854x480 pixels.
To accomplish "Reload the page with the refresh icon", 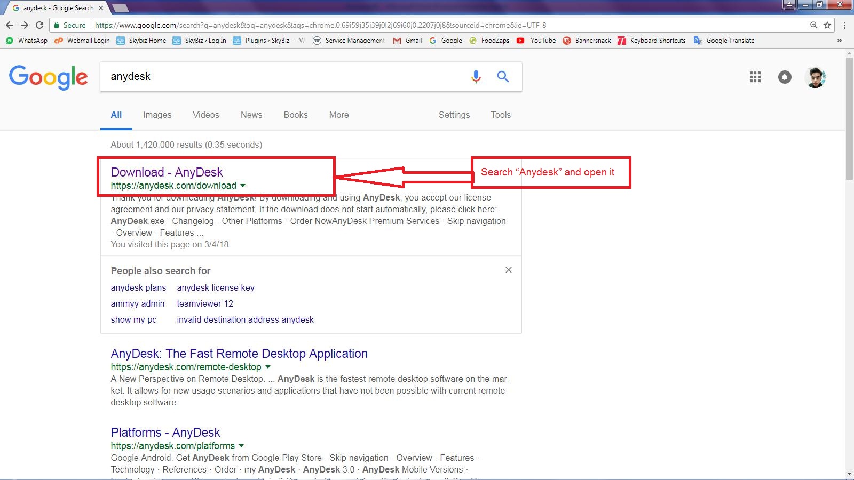I will pos(39,25).
